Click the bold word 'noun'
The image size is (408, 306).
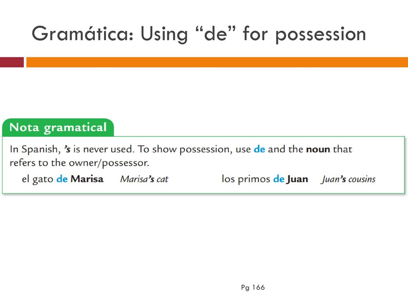(x=318, y=149)
